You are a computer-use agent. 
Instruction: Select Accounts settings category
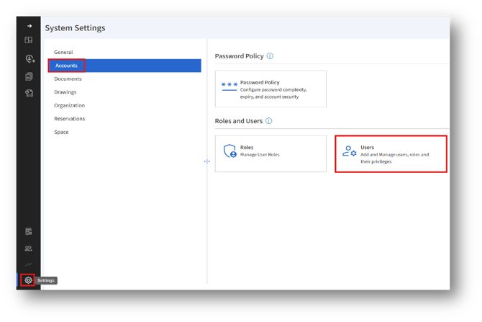pyautogui.click(x=66, y=66)
